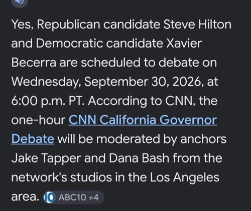Click the name Jake Tapper
This screenshot has width=251, height=211.
46,158
